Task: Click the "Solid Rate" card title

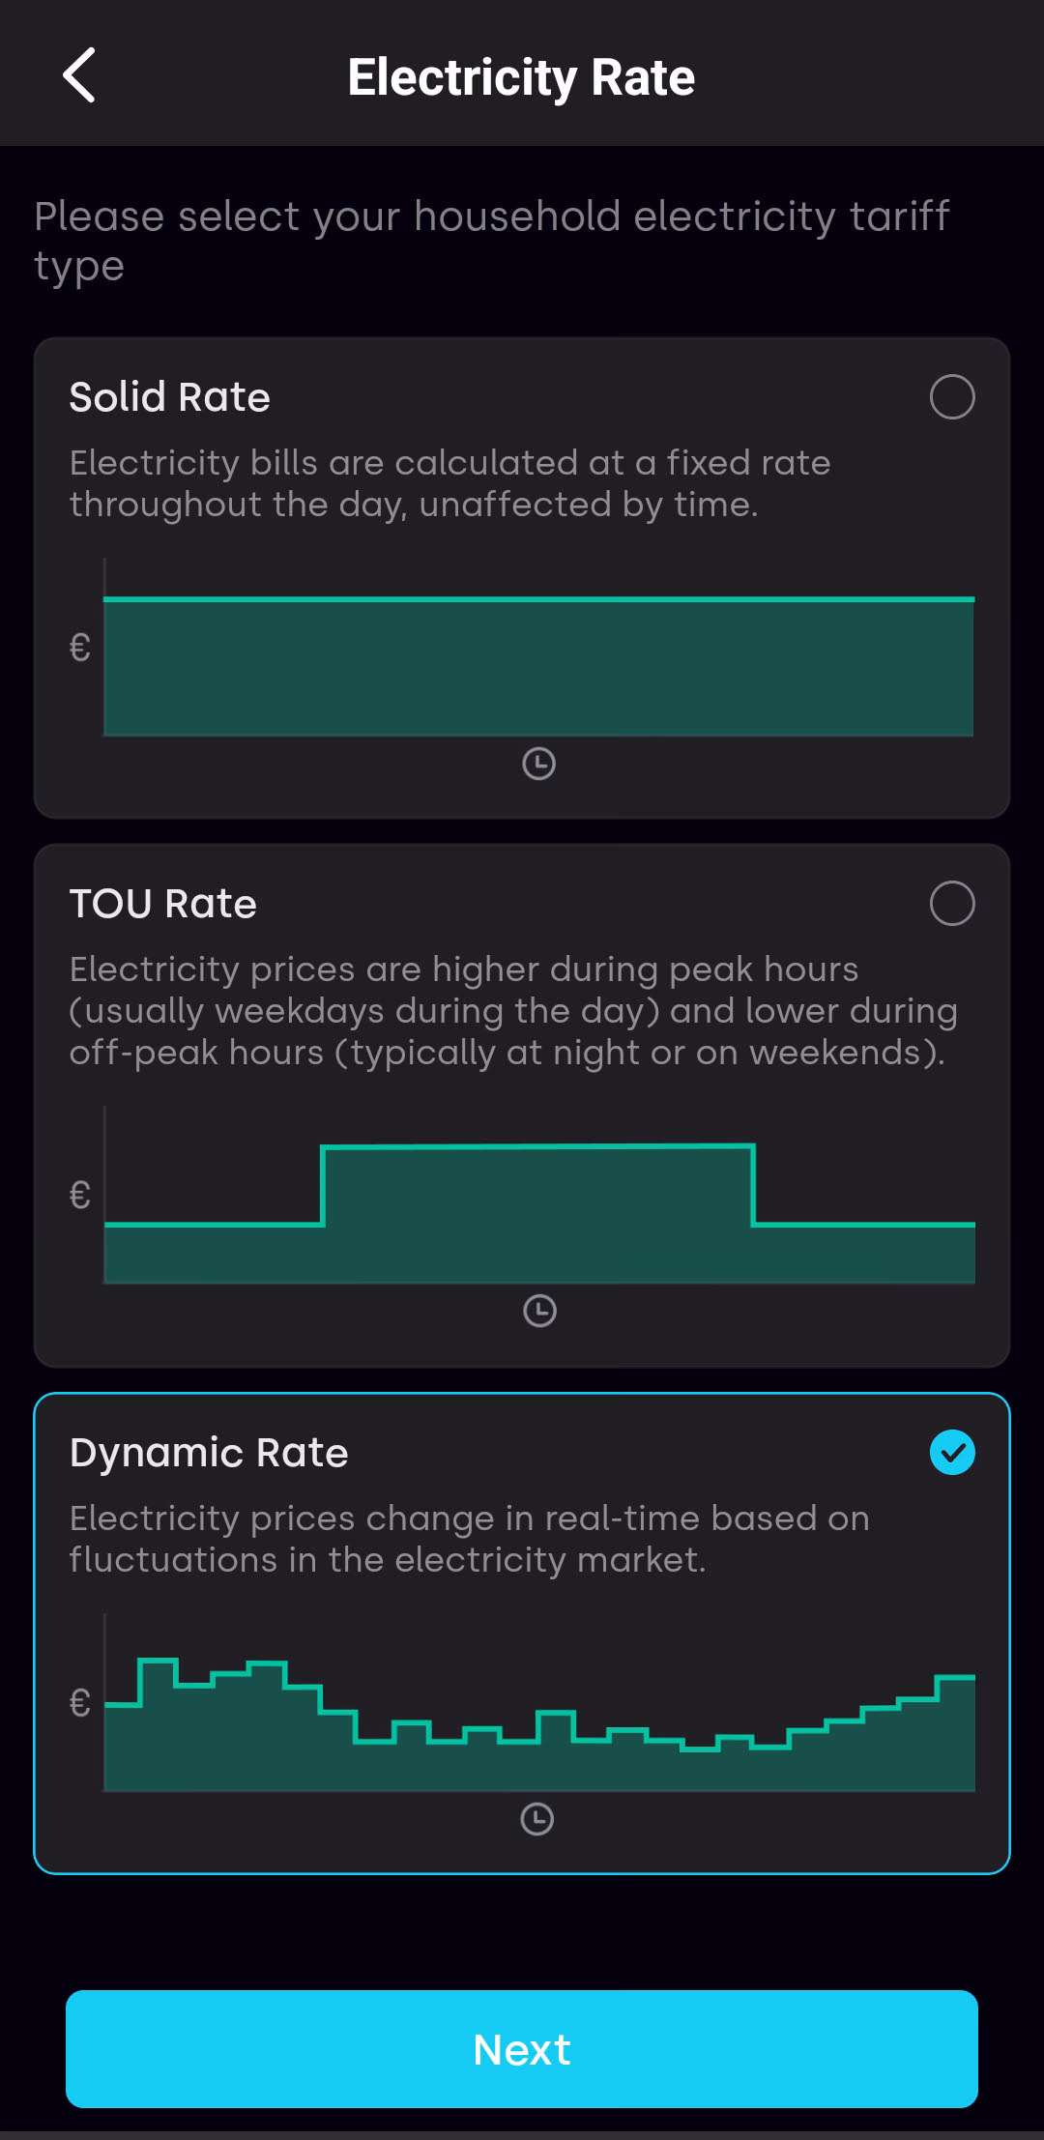Action: (170, 397)
